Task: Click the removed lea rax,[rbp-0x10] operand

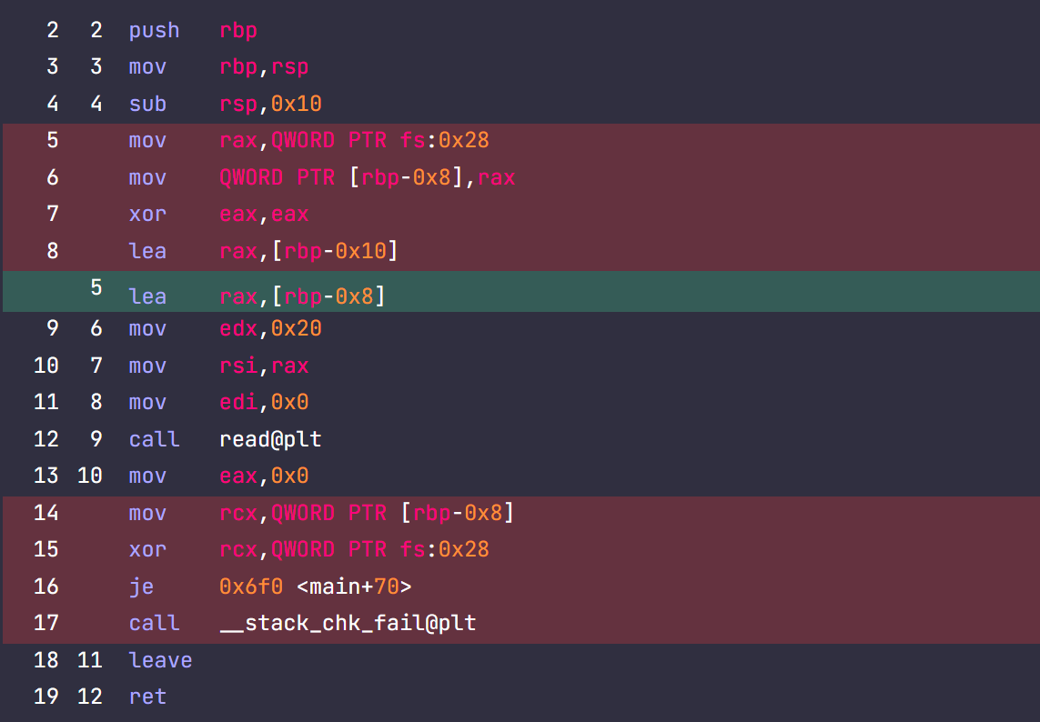Action: [308, 251]
